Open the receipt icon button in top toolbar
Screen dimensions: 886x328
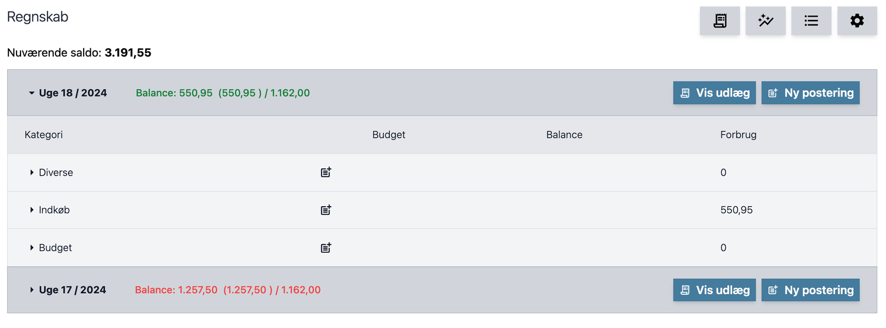point(719,21)
